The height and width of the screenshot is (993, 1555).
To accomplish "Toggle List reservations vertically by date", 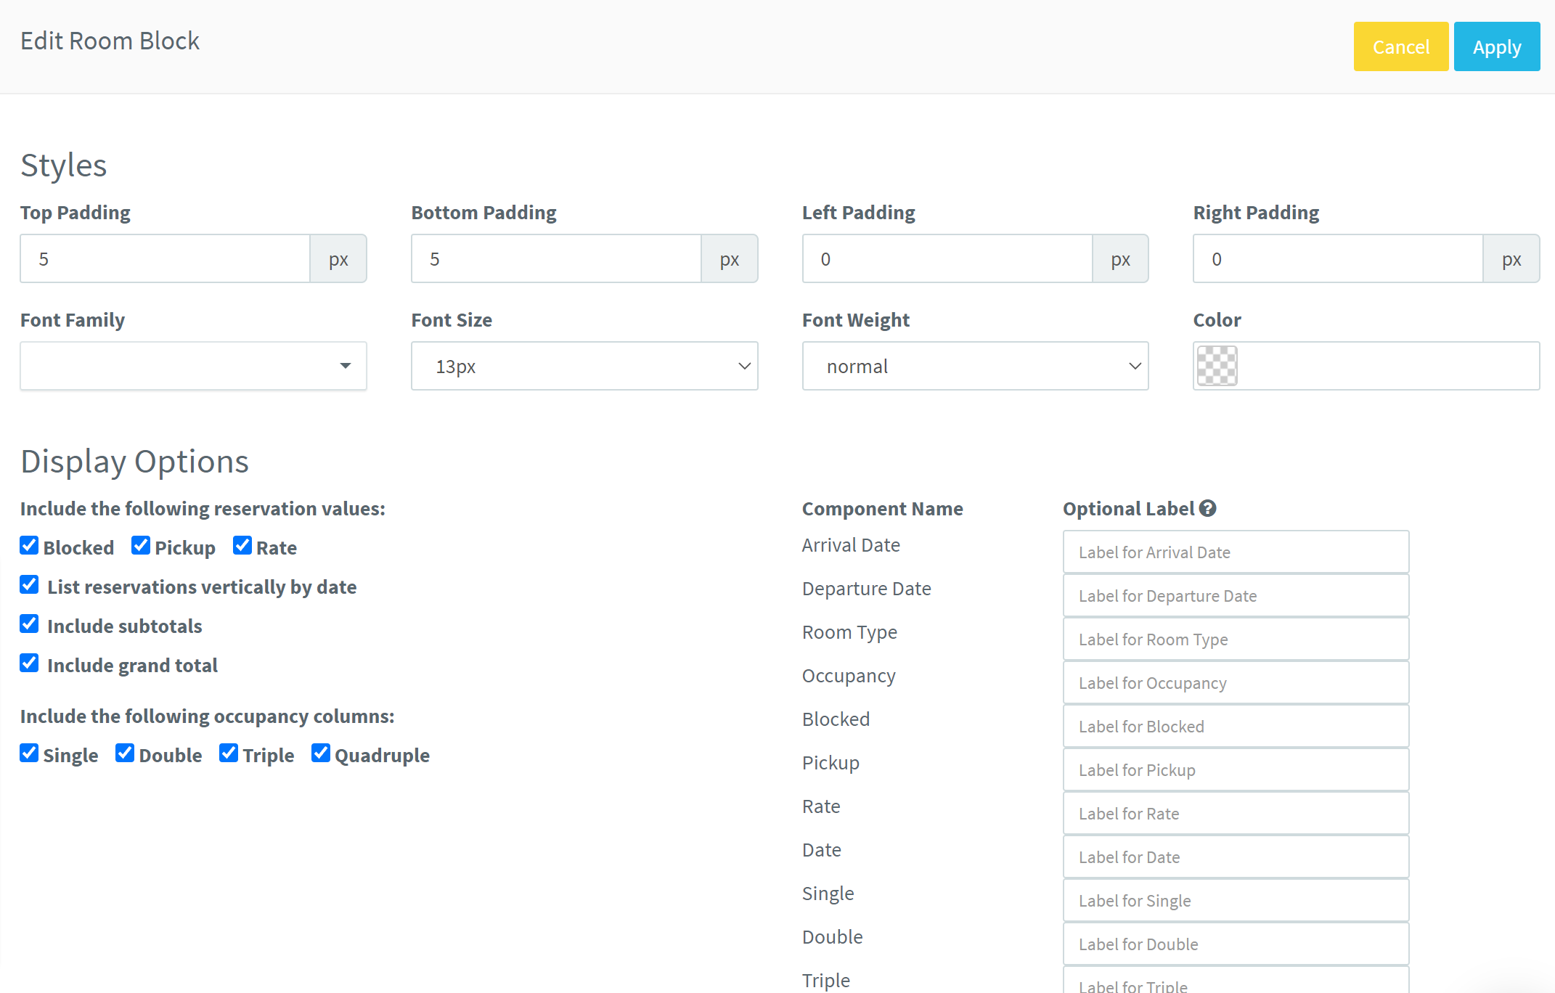I will tap(29, 584).
